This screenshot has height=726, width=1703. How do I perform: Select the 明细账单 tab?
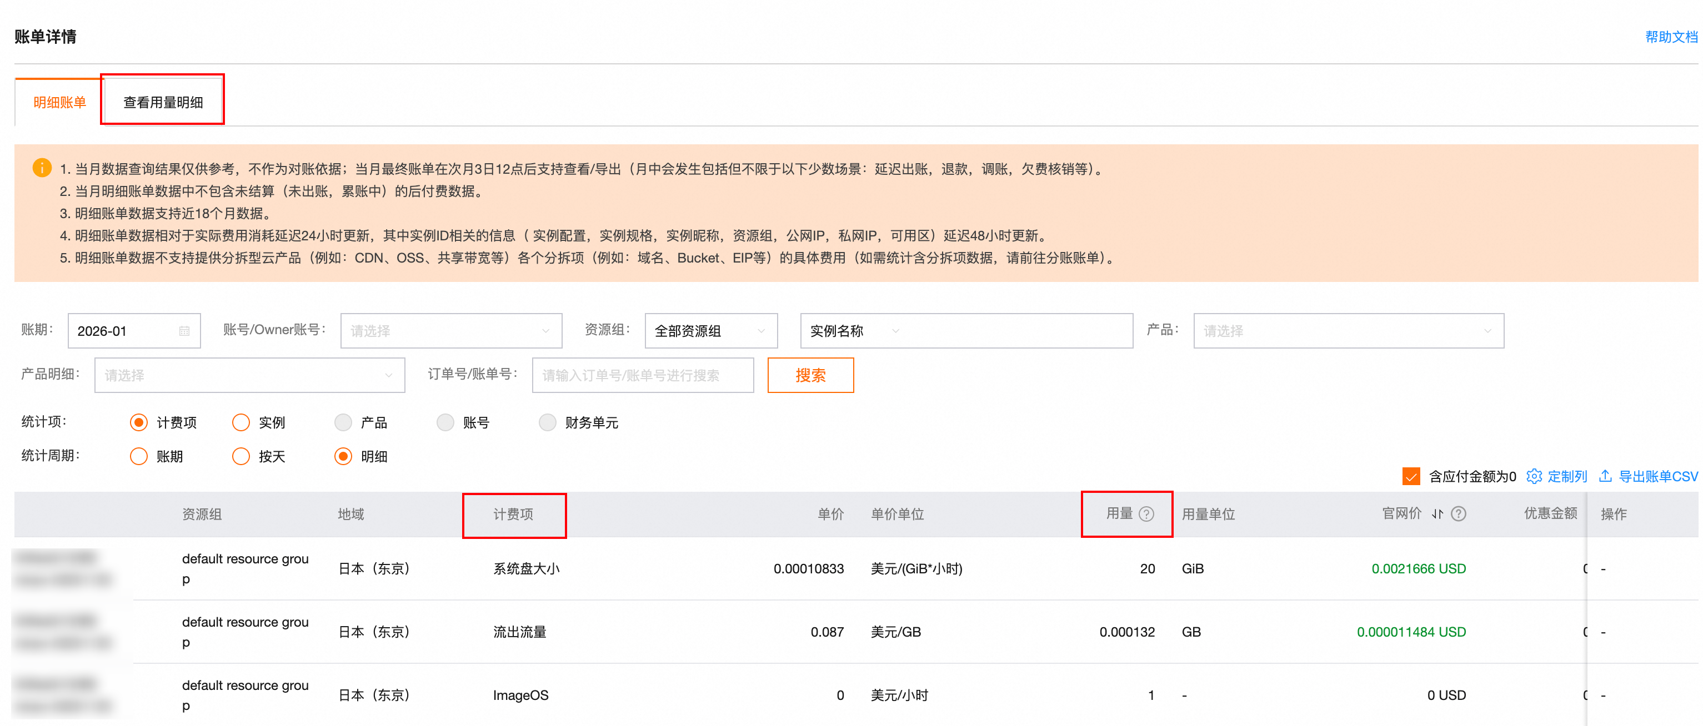click(x=59, y=102)
